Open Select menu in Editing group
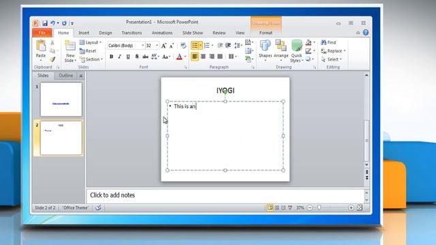This screenshot has width=436, height=245. [x=332, y=59]
